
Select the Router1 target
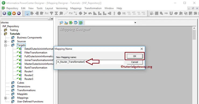tap(29, 71)
